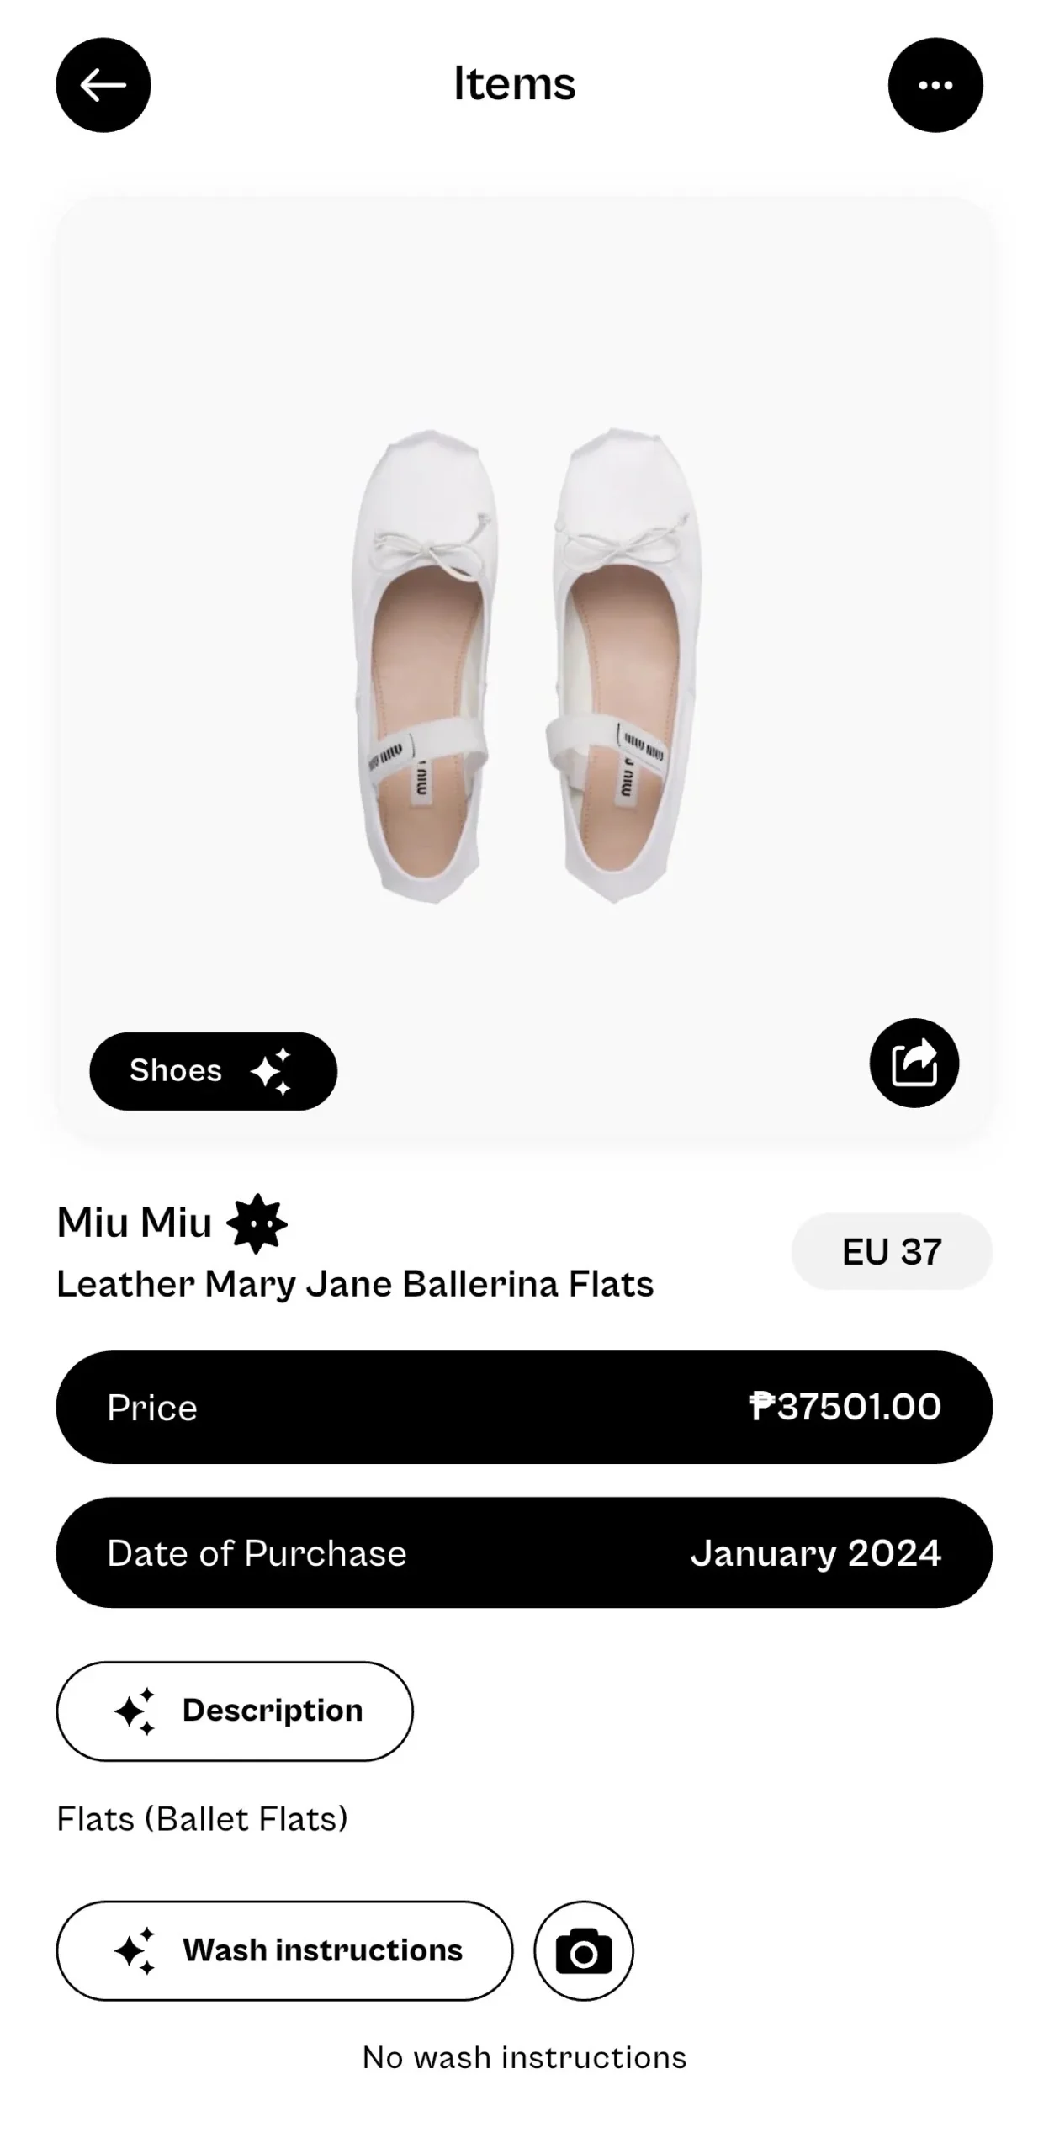Click the sparkle icon in the Shoes tag
The image size is (1049, 2154).
point(272,1071)
